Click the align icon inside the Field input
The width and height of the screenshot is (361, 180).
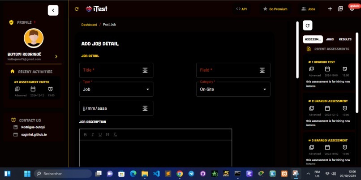262,70
